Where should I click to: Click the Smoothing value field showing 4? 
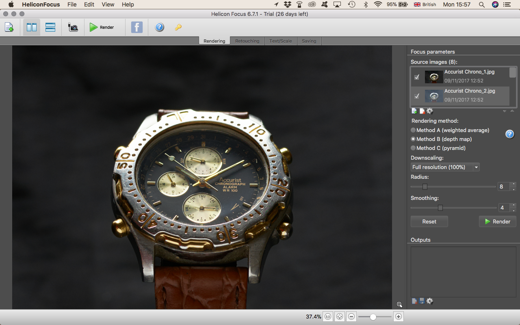pyautogui.click(x=504, y=208)
